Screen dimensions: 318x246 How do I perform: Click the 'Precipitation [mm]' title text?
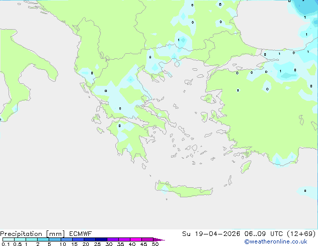33,234
